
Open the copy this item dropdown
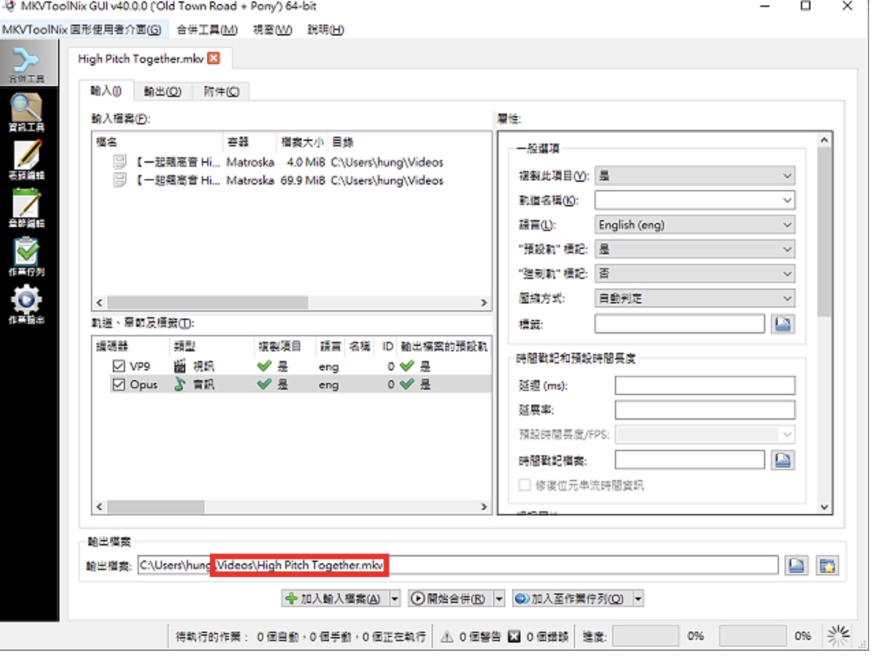pos(695,176)
